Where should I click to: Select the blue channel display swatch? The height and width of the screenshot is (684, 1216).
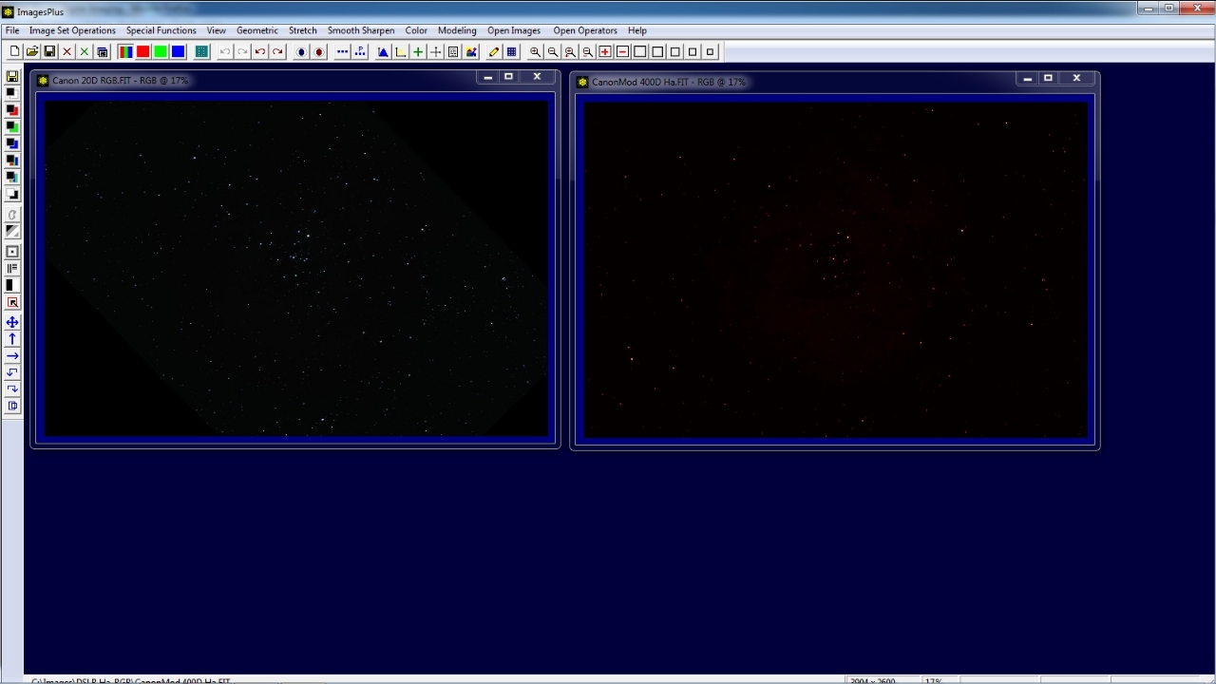(x=178, y=51)
